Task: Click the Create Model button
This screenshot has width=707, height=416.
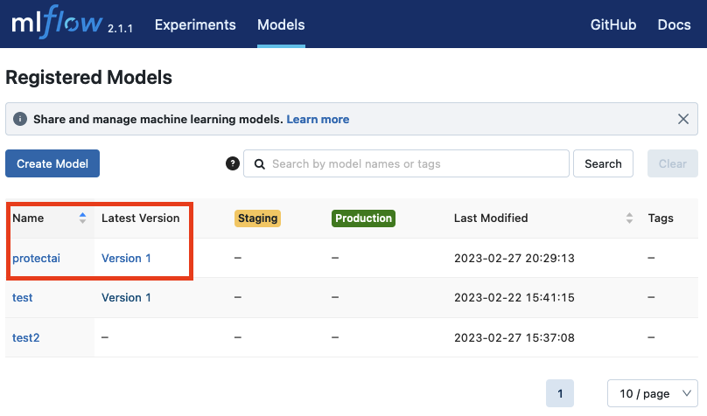Action: click(52, 163)
